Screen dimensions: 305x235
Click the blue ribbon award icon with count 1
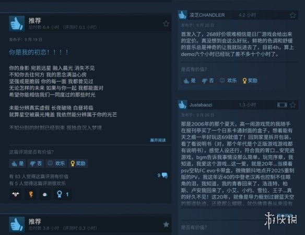coord(63,194)
